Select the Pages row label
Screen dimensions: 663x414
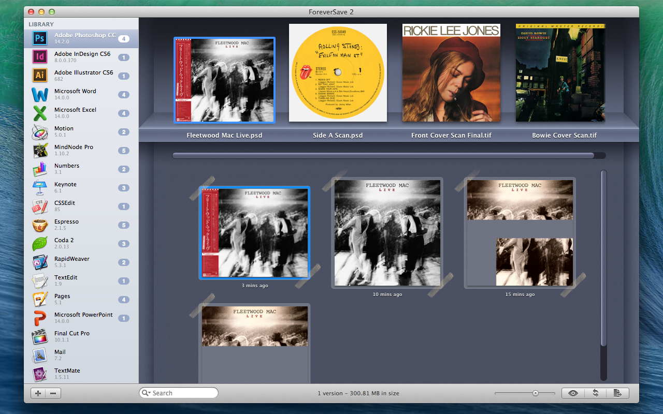[x=62, y=296]
